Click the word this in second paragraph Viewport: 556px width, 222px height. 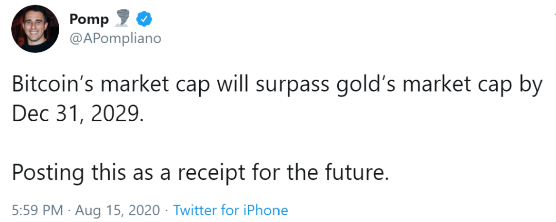(109, 172)
